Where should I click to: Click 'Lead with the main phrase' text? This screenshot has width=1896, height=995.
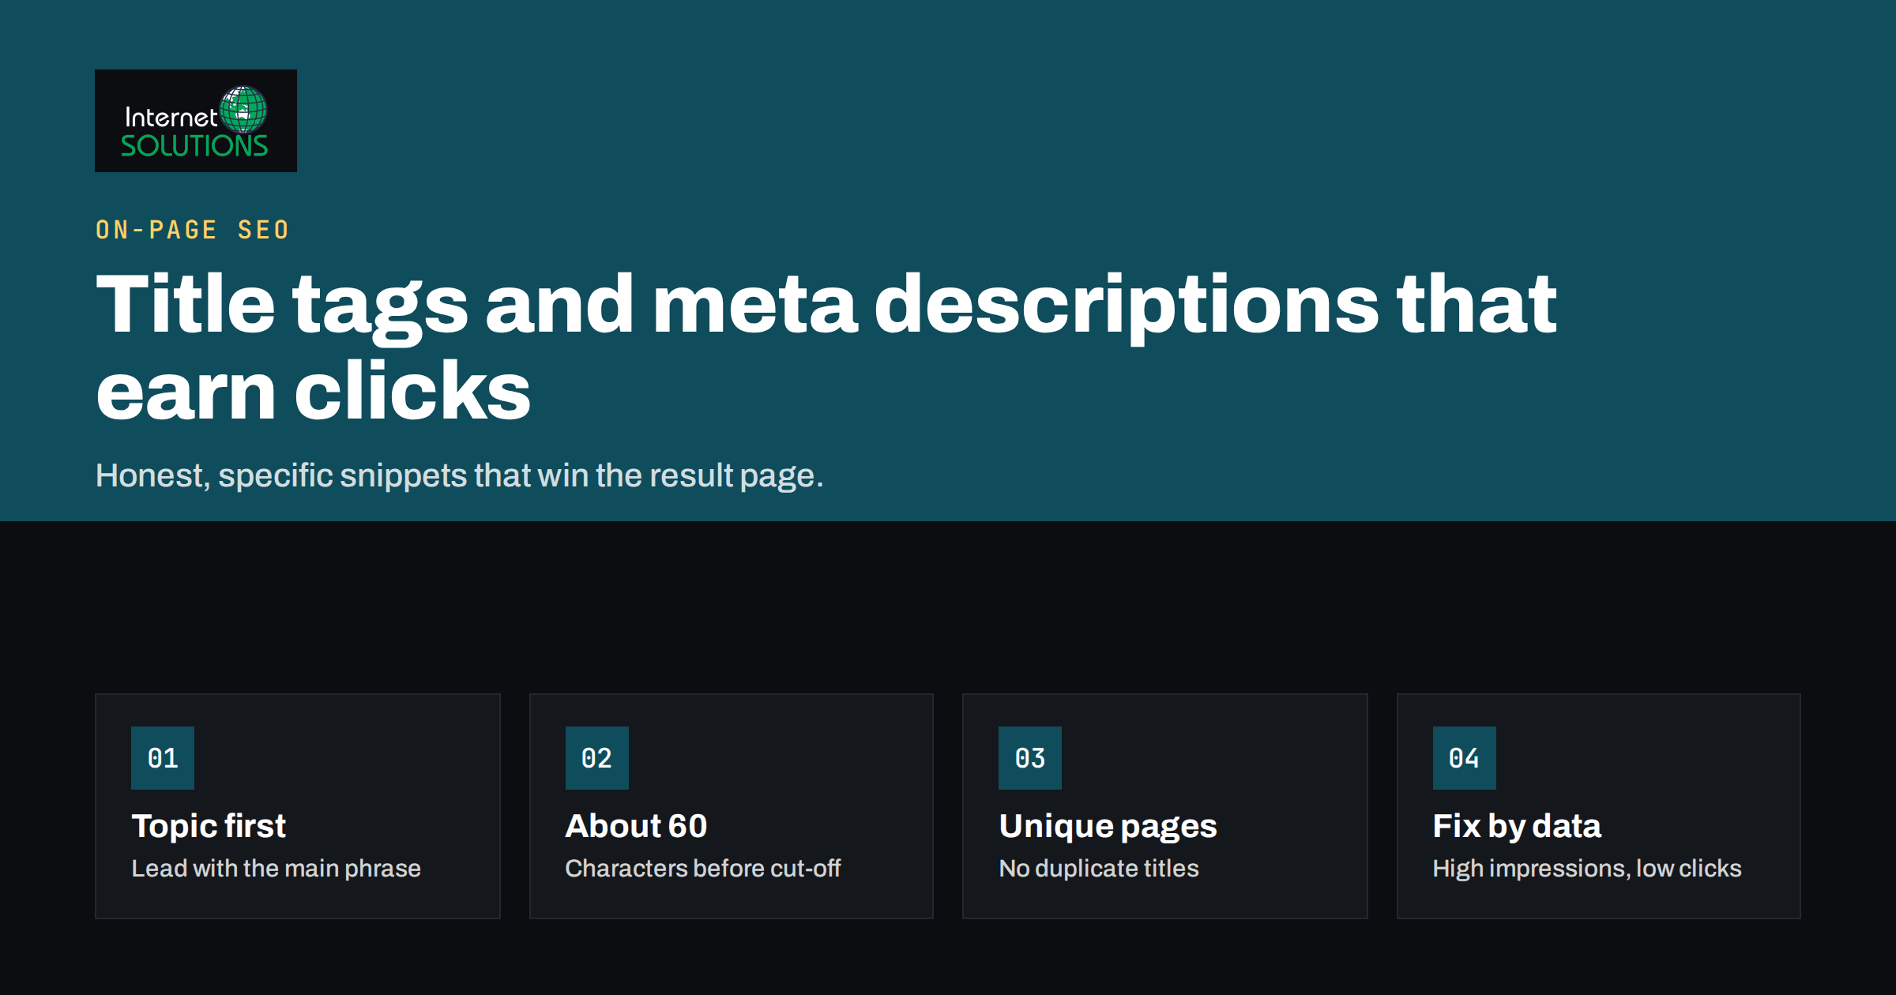click(x=276, y=869)
